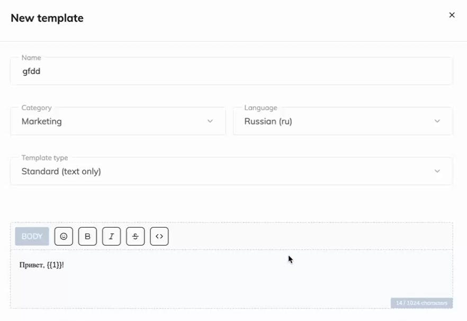Click the code brackets icon in toolbar
The image size is (467, 321).
click(x=159, y=236)
